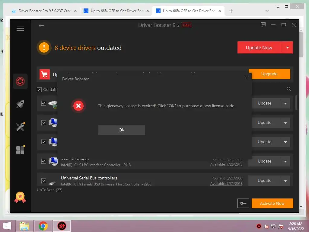The width and height of the screenshot is (309, 232).
Task: Uncheck the Universal Serial Bus controllers checkbox
Action: click(x=44, y=181)
